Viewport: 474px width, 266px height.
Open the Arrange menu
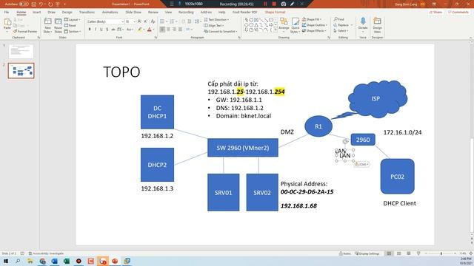click(284, 25)
